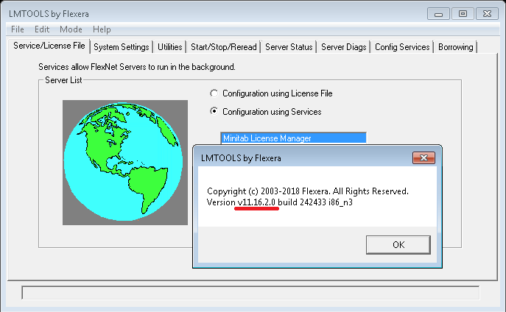Select Configuration using License File option

(x=271, y=93)
